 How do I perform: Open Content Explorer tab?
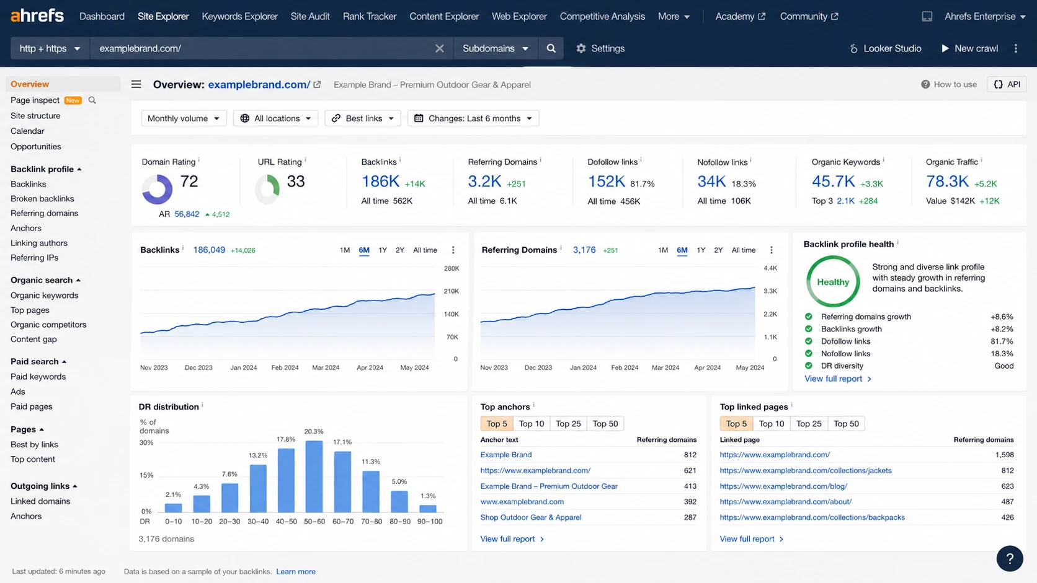pos(444,17)
